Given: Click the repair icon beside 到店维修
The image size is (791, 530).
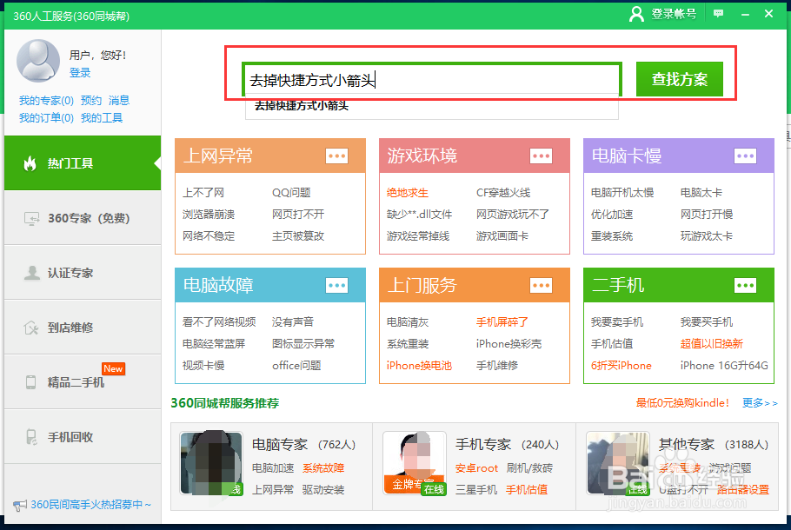Looking at the screenshot, I should [x=31, y=328].
